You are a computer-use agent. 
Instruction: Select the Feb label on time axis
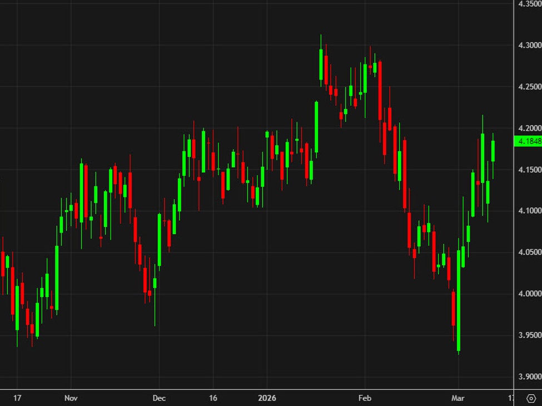pyautogui.click(x=365, y=398)
